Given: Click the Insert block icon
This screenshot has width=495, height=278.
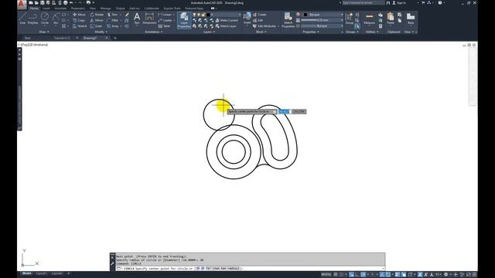Looking at the screenshot, I should pyautogui.click(x=247, y=19).
